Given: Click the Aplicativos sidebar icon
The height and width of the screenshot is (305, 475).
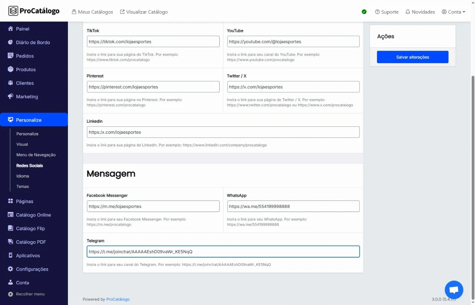Looking at the screenshot, I should [10, 255].
